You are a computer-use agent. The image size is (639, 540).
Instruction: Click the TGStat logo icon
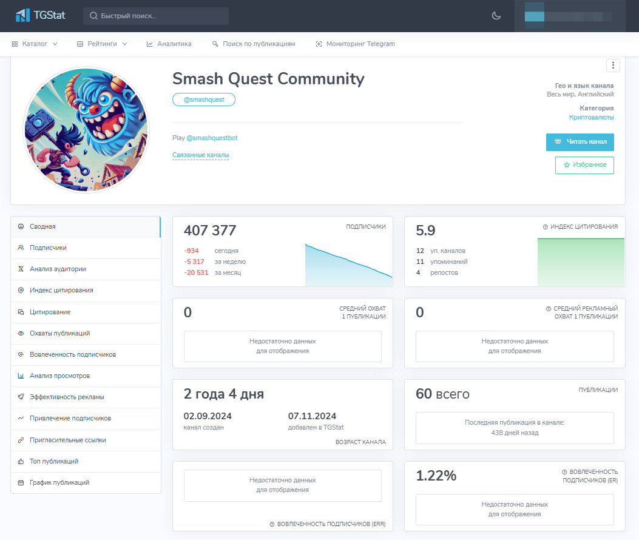tap(23, 16)
